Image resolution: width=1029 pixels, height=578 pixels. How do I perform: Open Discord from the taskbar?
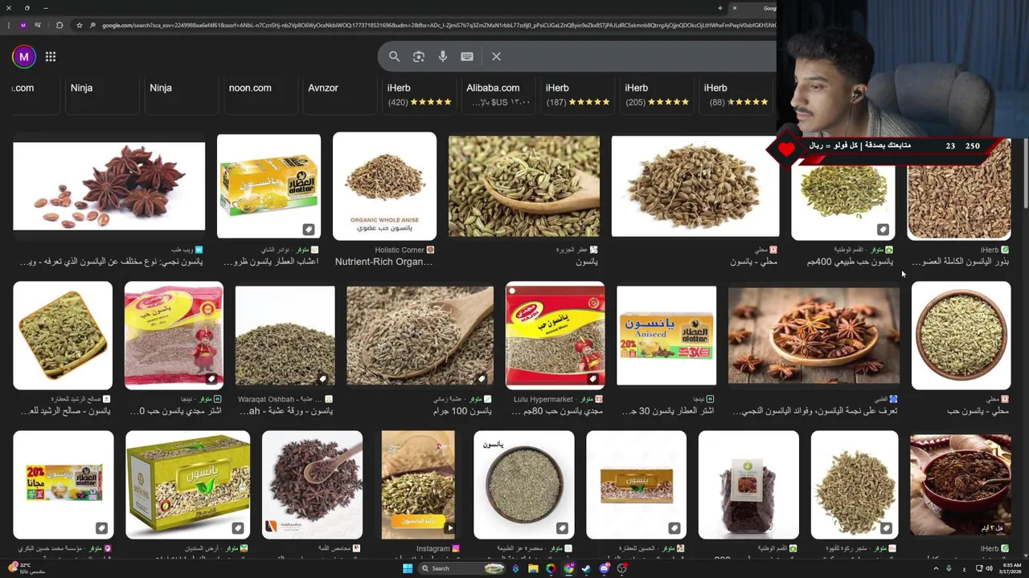pyautogui.click(x=604, y=568)
